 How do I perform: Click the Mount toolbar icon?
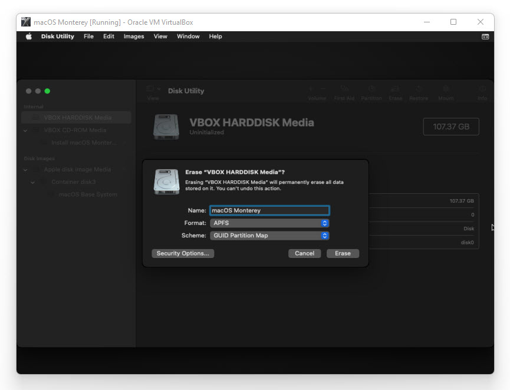click(x=446, y=93)
